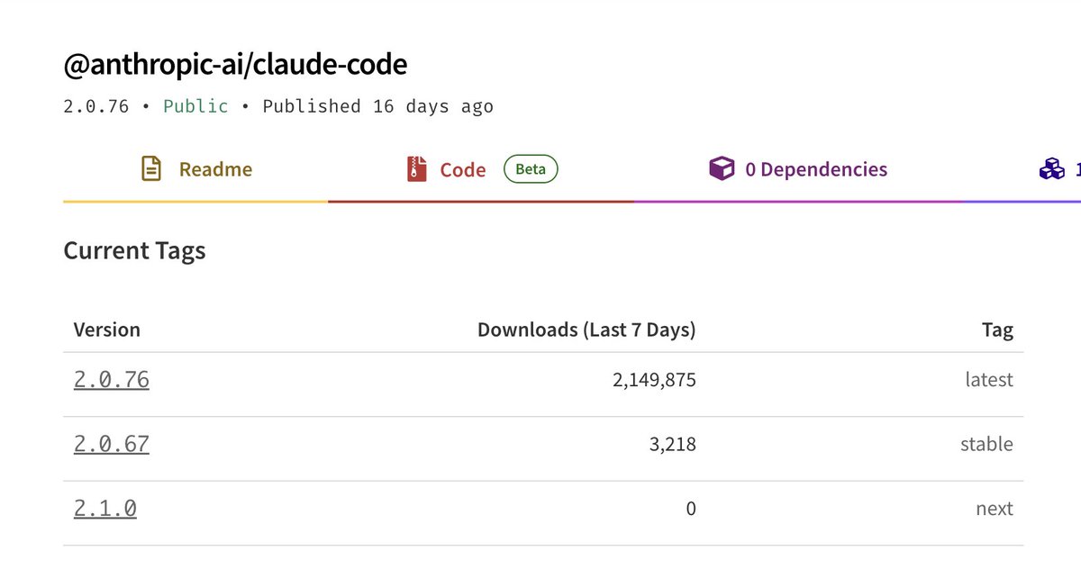Click the next tag cell
The image size is (1081, 569).
coord(995,509)
